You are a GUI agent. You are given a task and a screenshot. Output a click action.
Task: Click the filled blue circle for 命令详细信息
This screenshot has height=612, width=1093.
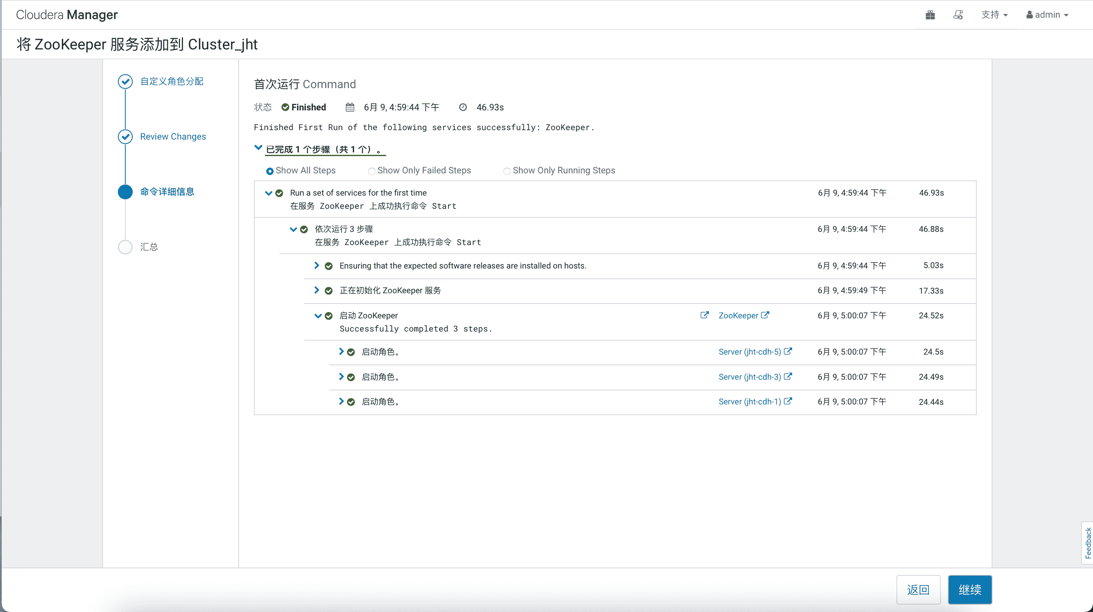(x=125, y=192)
